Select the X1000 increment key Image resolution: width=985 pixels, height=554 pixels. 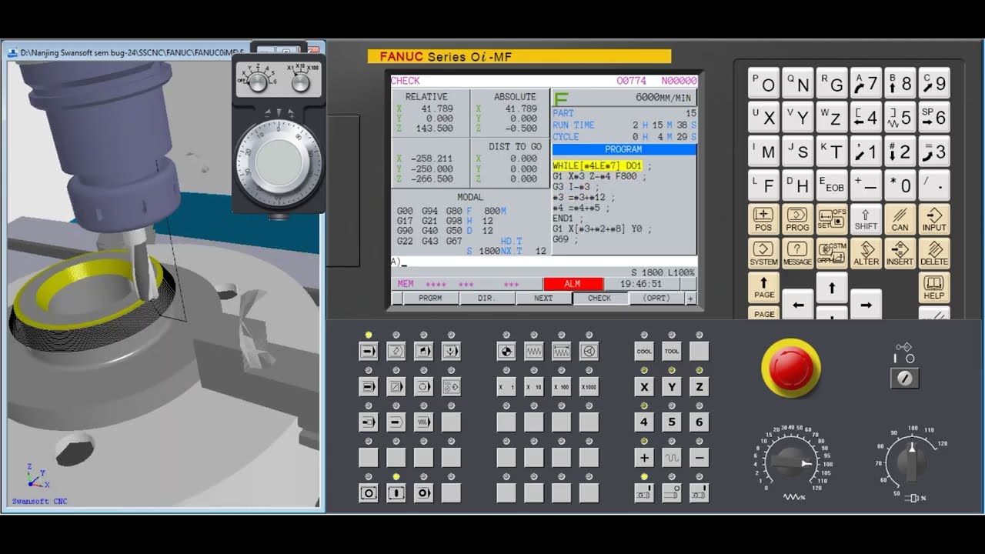(x=589, y=387)
